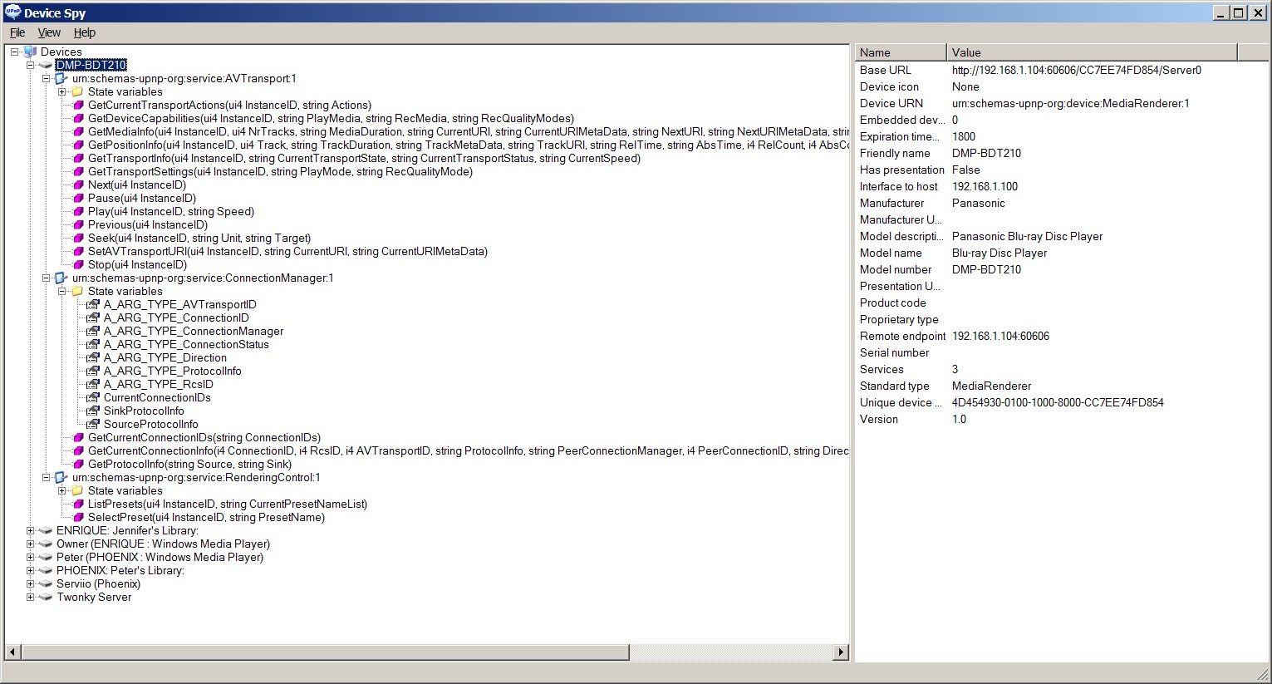Expand ENRIQUE: Jennifer's Library node
Viewport: 1272px width, 684px height.
coord(31,531)
